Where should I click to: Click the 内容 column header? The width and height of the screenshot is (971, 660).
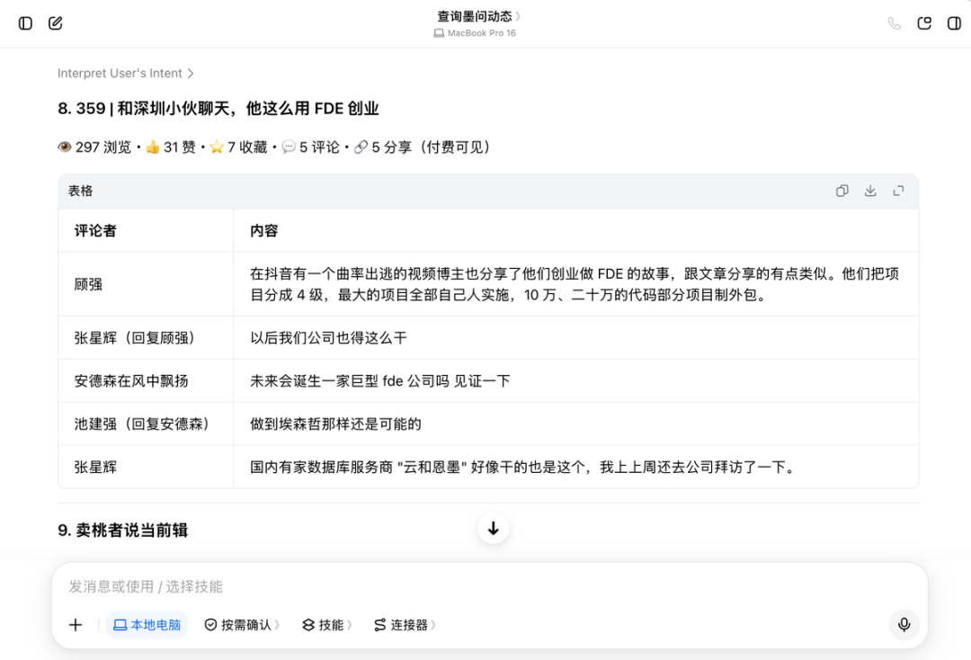point(263,231)
